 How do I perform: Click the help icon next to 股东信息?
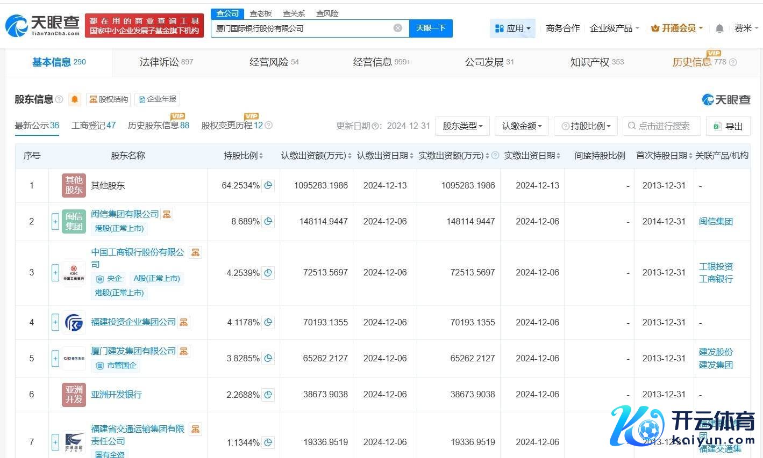click(x=59, y=99)
